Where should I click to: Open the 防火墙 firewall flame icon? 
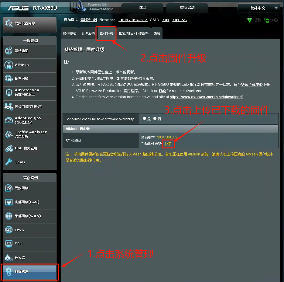pyautogui.click(x=9, y=258)
